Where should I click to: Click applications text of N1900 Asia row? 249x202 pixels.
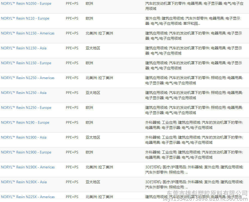(x=194, y=140)
